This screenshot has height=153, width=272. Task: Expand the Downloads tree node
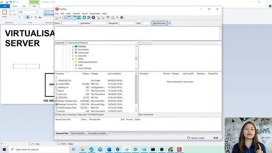[73, 53]
